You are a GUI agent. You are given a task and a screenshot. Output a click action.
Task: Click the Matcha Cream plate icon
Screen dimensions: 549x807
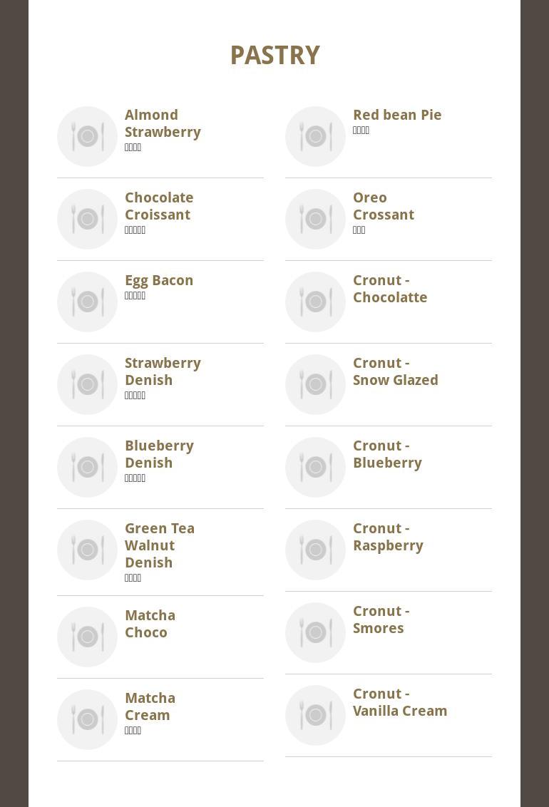click(x=87, y=719)
